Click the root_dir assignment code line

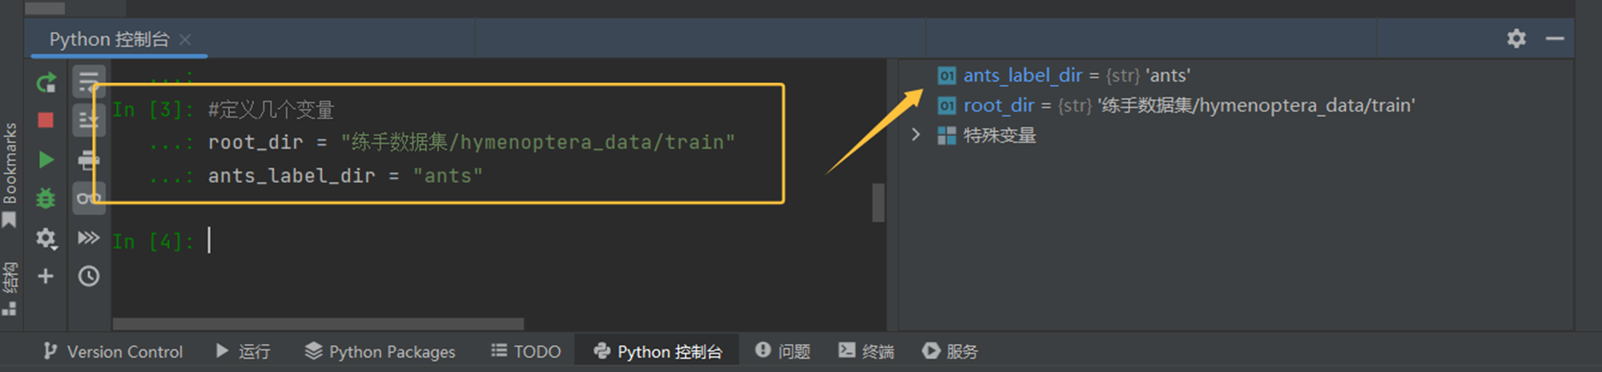coord(471,142)
